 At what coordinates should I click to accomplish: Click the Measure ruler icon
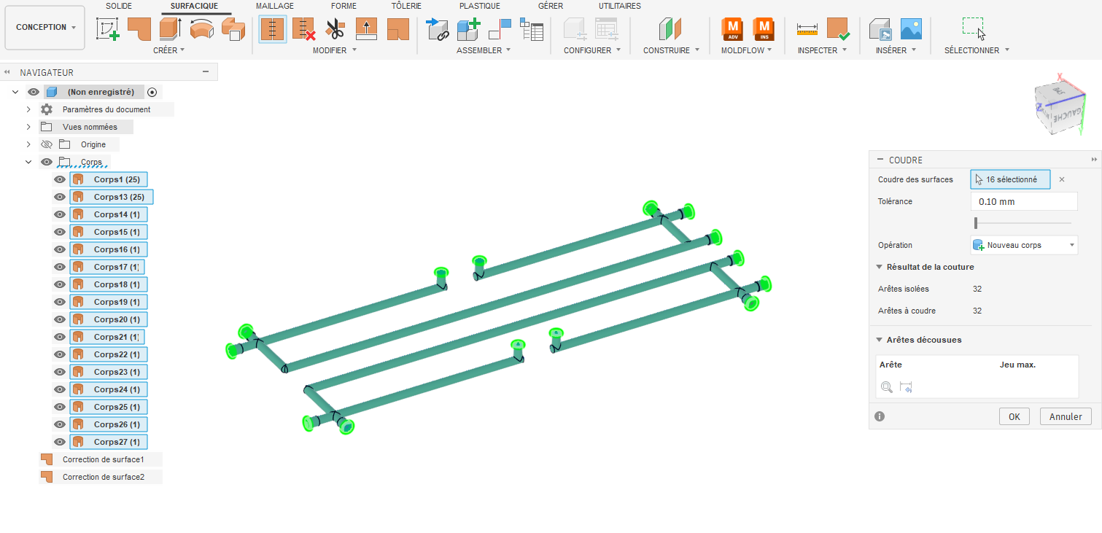pos(807,29)
